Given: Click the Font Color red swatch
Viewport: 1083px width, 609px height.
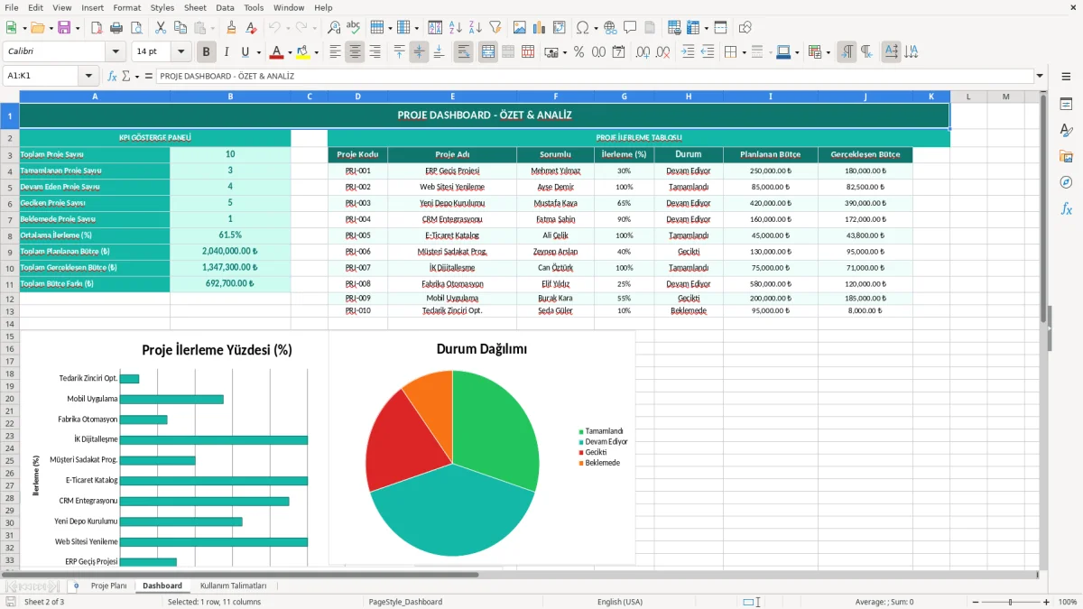Looking at the screenshot, I should pos(277,52).
